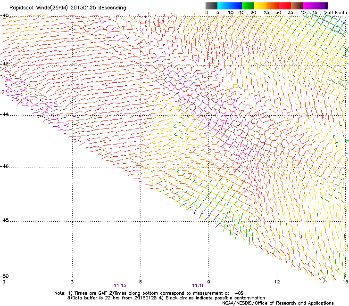The width and height of the screenshot is (349, 306).
Task: Click the Data buffer is 22 hrs note
Action: (x=112, y=298)
